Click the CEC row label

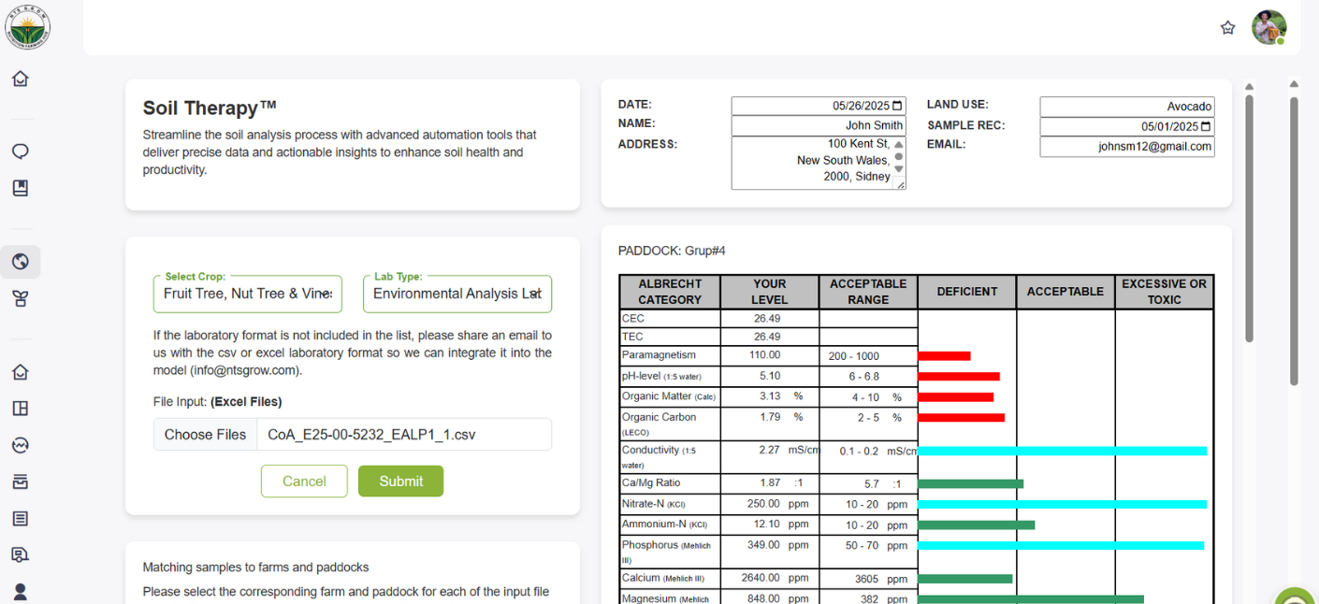(x=633, y=319)
